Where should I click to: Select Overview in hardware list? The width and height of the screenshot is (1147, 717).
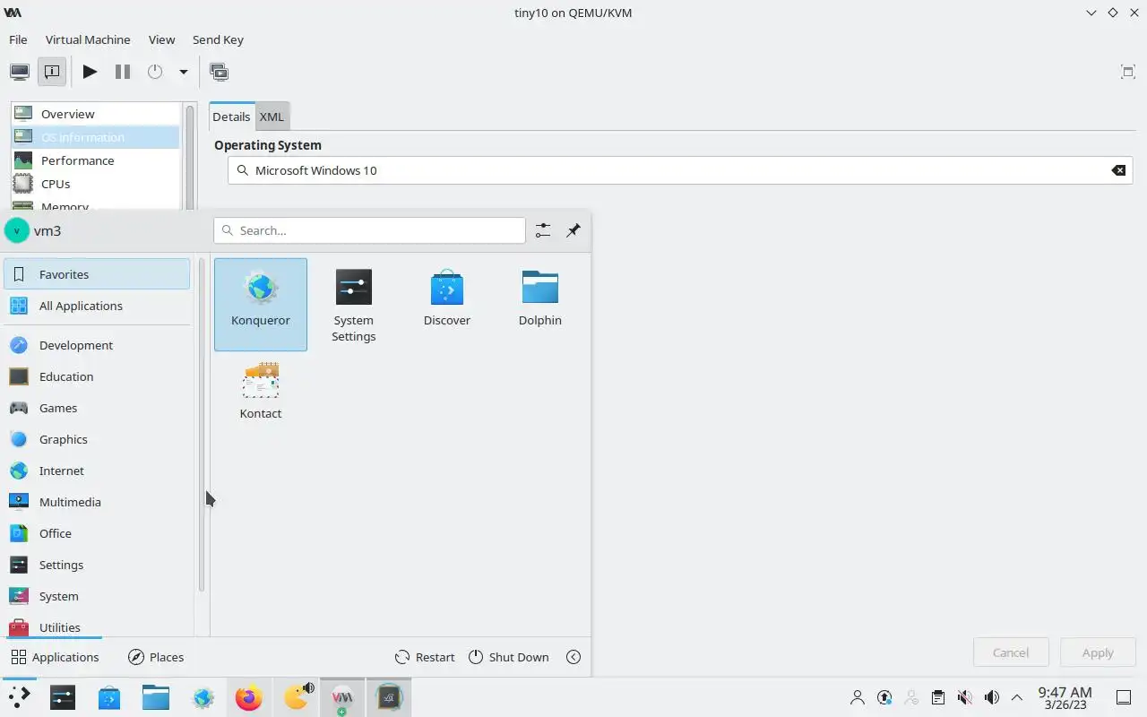96,114
